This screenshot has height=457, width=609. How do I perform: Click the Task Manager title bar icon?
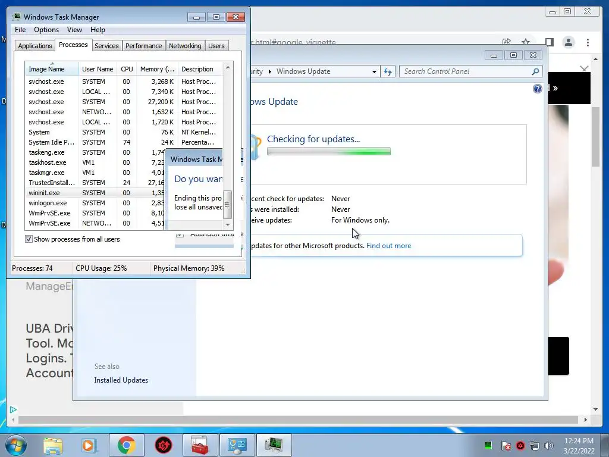coord(16,17)
